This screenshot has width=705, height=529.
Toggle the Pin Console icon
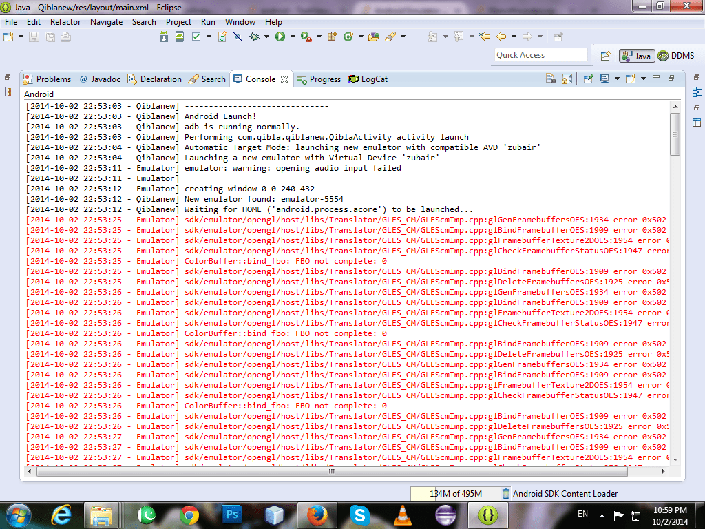[x=588, y=79]
